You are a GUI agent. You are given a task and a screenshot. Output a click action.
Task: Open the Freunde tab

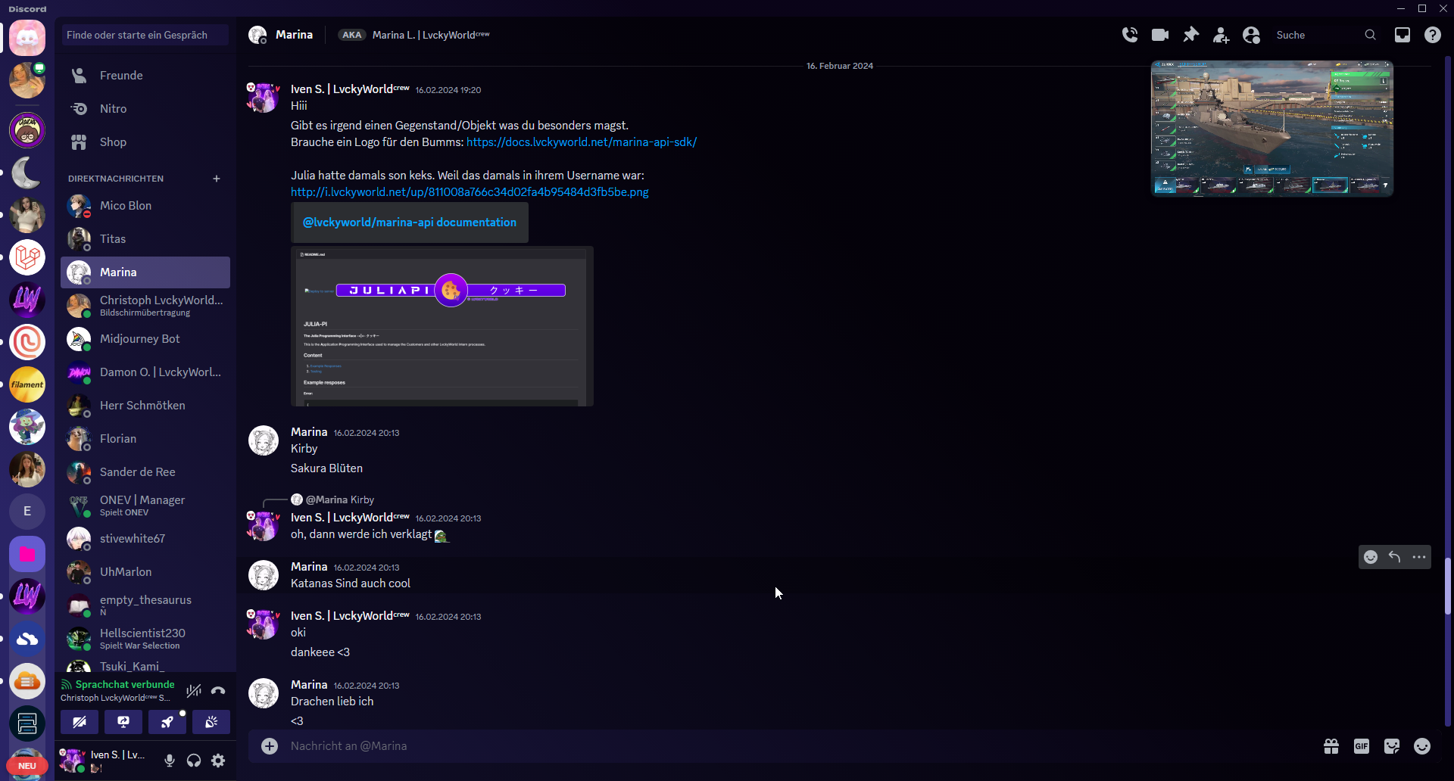coord(121,76)
